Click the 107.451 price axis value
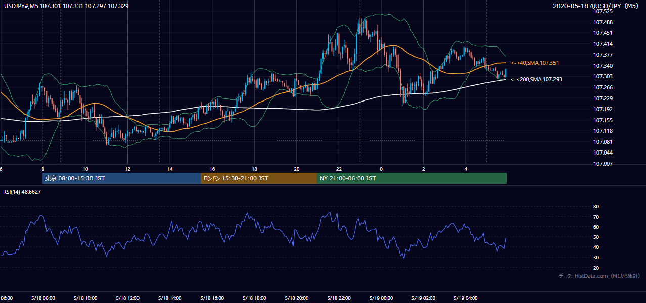The height and width of the screenshot is (303, 646). [x=604, y=33]
